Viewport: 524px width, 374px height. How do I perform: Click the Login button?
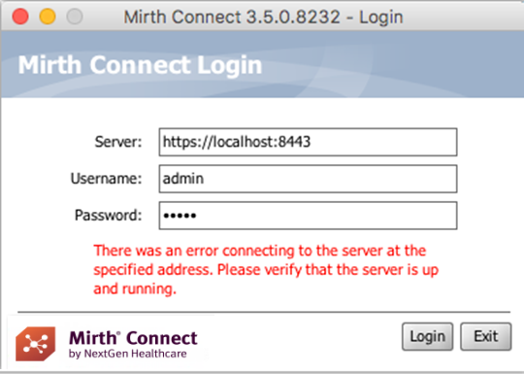(427, 336)
